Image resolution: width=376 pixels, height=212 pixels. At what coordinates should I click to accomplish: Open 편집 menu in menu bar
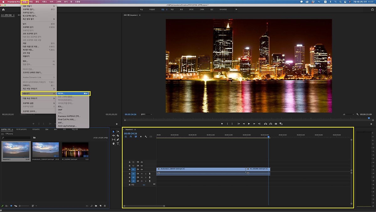(31, 2)
